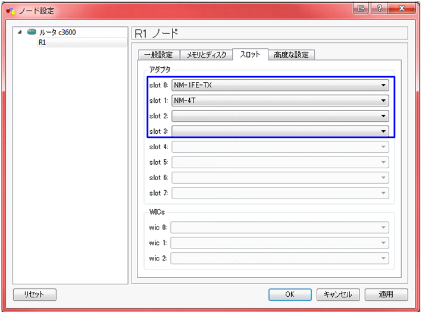Confirm settings with the OK button
The height and width of the screenshot is (314, 422).
289,294
